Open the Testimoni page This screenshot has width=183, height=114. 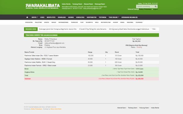pyautogui.click(x=102, y=17)
